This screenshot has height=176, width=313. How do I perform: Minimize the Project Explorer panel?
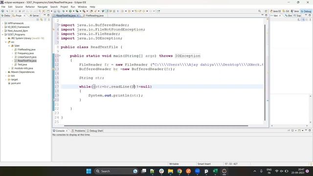coord(45,15)
